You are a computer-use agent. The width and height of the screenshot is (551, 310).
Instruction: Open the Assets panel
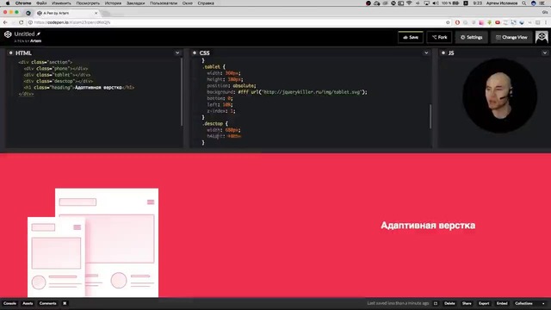(x=28, y=303)
